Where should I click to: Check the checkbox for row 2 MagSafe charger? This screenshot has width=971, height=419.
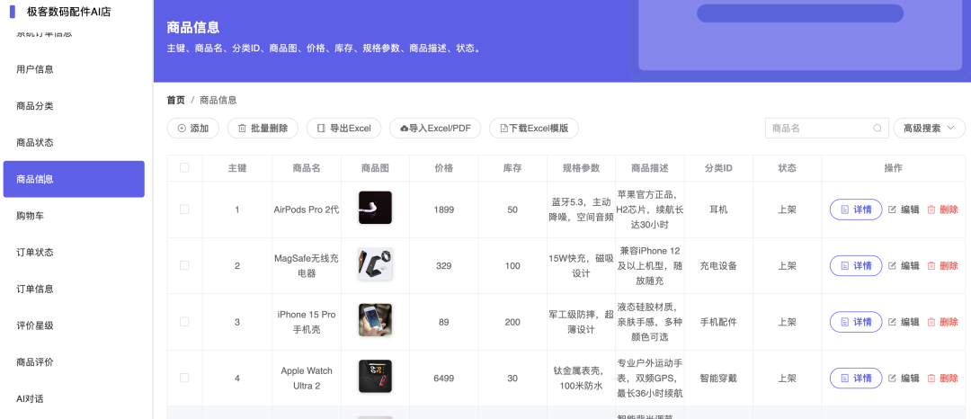coord(184,265)
